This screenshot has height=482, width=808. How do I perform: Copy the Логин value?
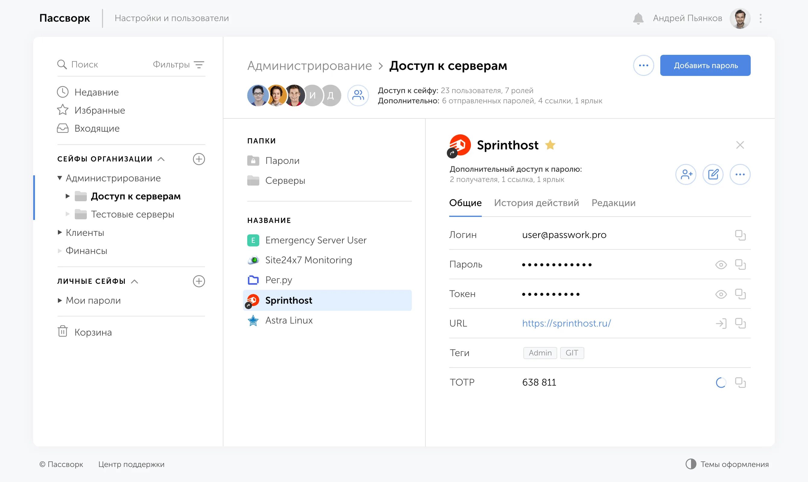pos(740,235)
